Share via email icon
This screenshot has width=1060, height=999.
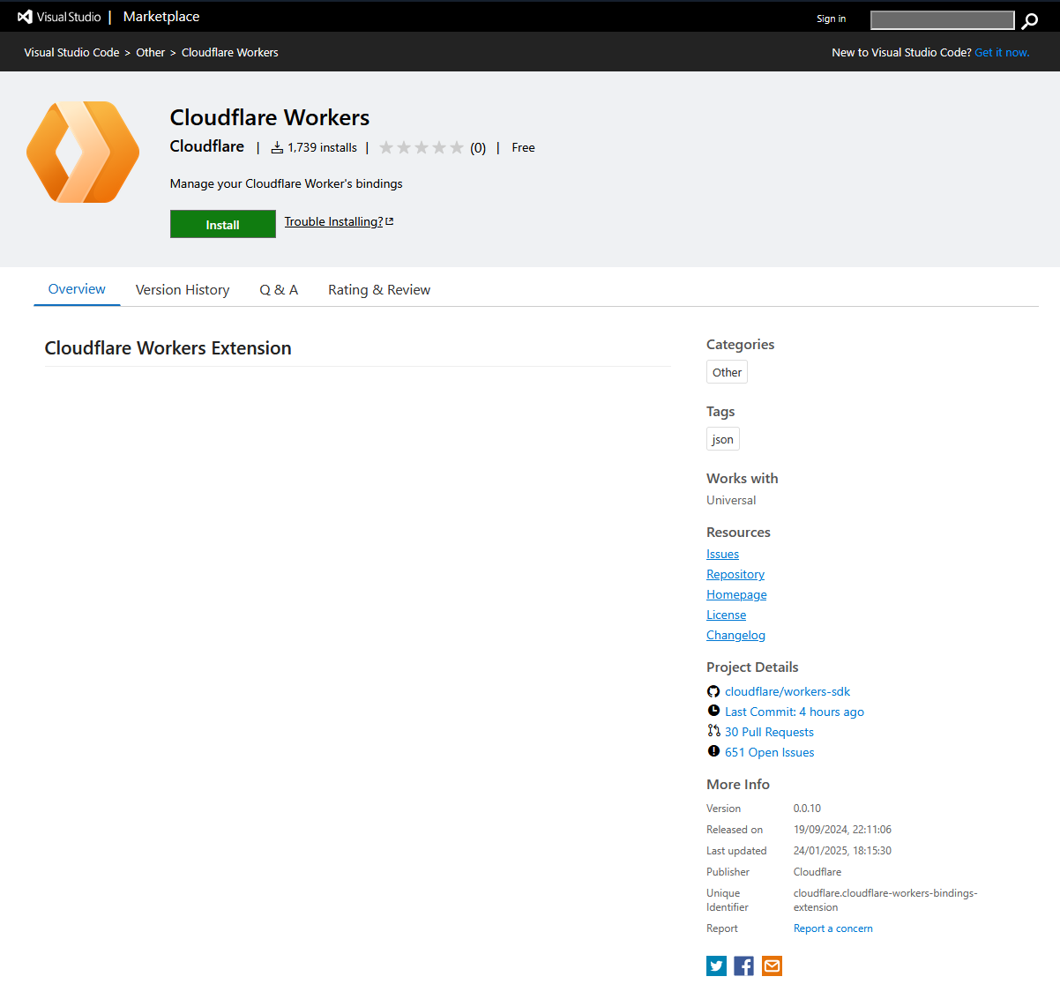[772, 965]
